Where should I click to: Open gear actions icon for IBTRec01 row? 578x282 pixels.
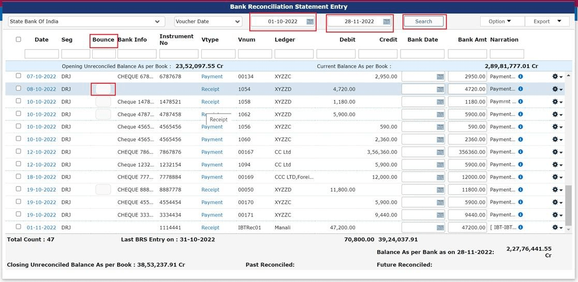pyautogui.click(x=557, y=228)
